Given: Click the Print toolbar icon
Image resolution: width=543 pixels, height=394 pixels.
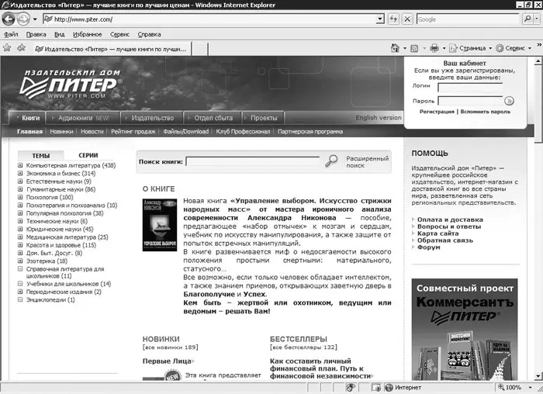Looking at the screenshot, I should [434, 48].
